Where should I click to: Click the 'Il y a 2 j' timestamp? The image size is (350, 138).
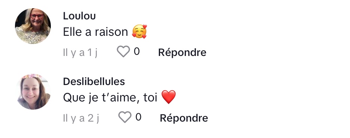81,118
